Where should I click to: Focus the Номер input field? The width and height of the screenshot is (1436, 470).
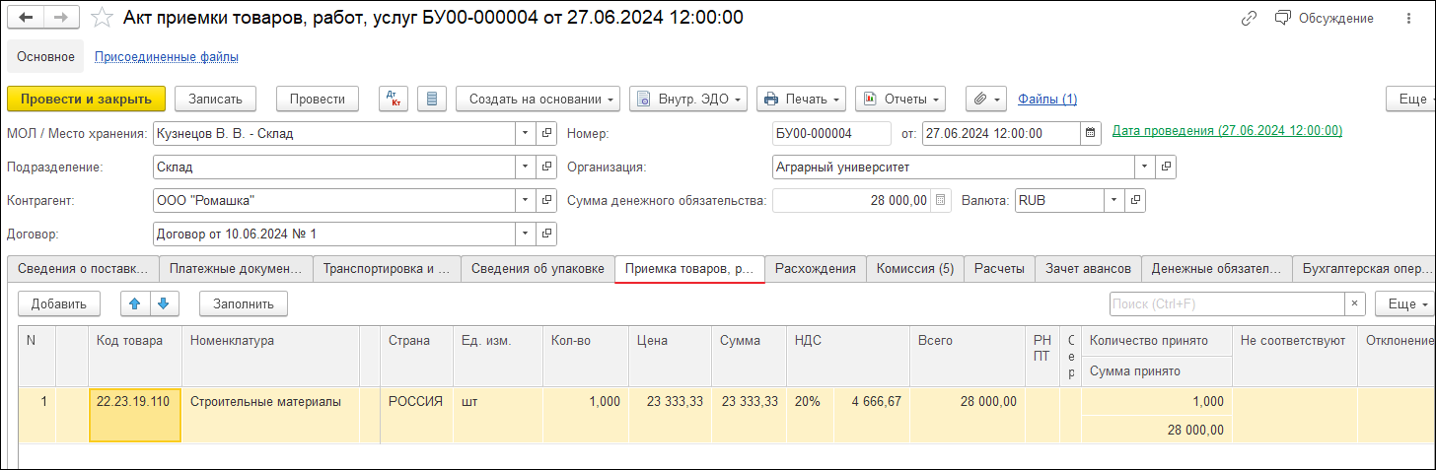pos(830,133)
